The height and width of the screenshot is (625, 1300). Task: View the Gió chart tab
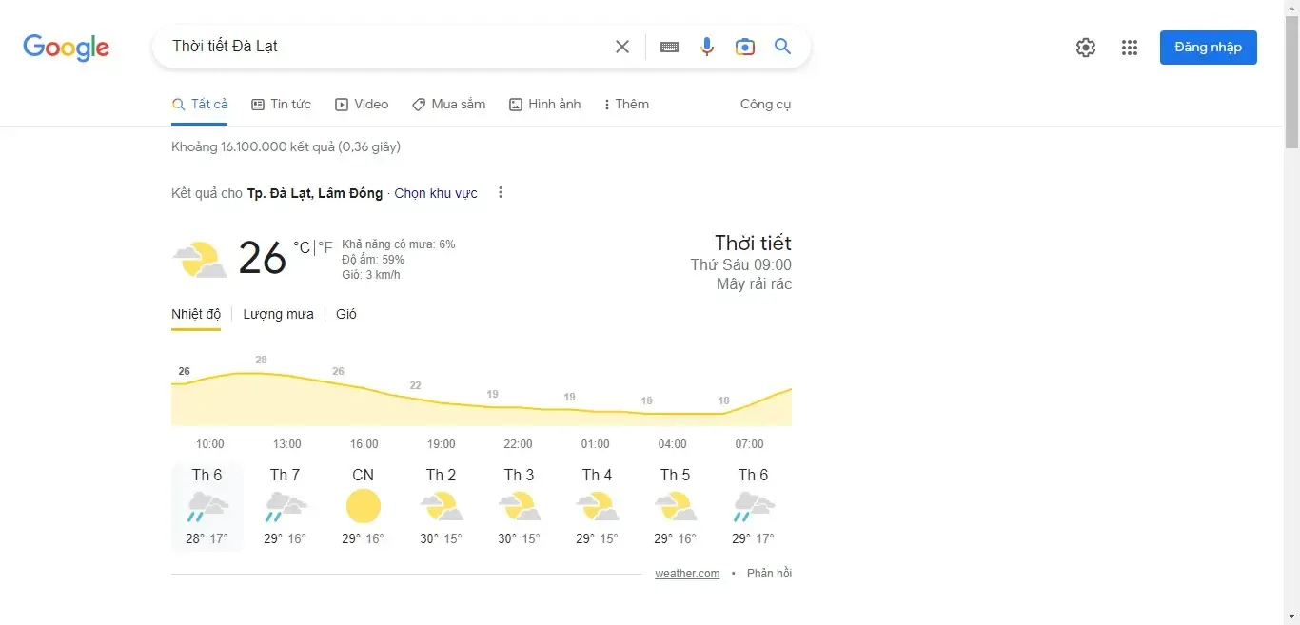click(x=345, y=314)
